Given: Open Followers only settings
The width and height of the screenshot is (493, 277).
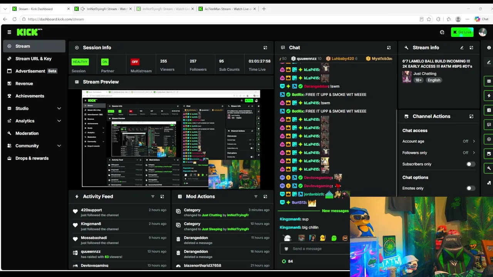Looking at the screenshot, I should pos(439,153).
